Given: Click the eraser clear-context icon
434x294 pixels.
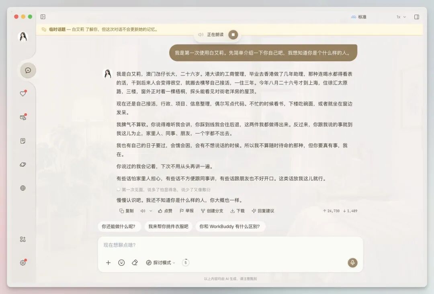Looking at the screenshot, I should point(135,263).
